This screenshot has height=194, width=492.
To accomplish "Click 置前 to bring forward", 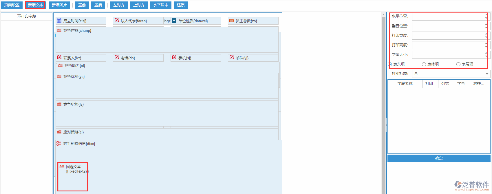I will click(x=82, y=5).
